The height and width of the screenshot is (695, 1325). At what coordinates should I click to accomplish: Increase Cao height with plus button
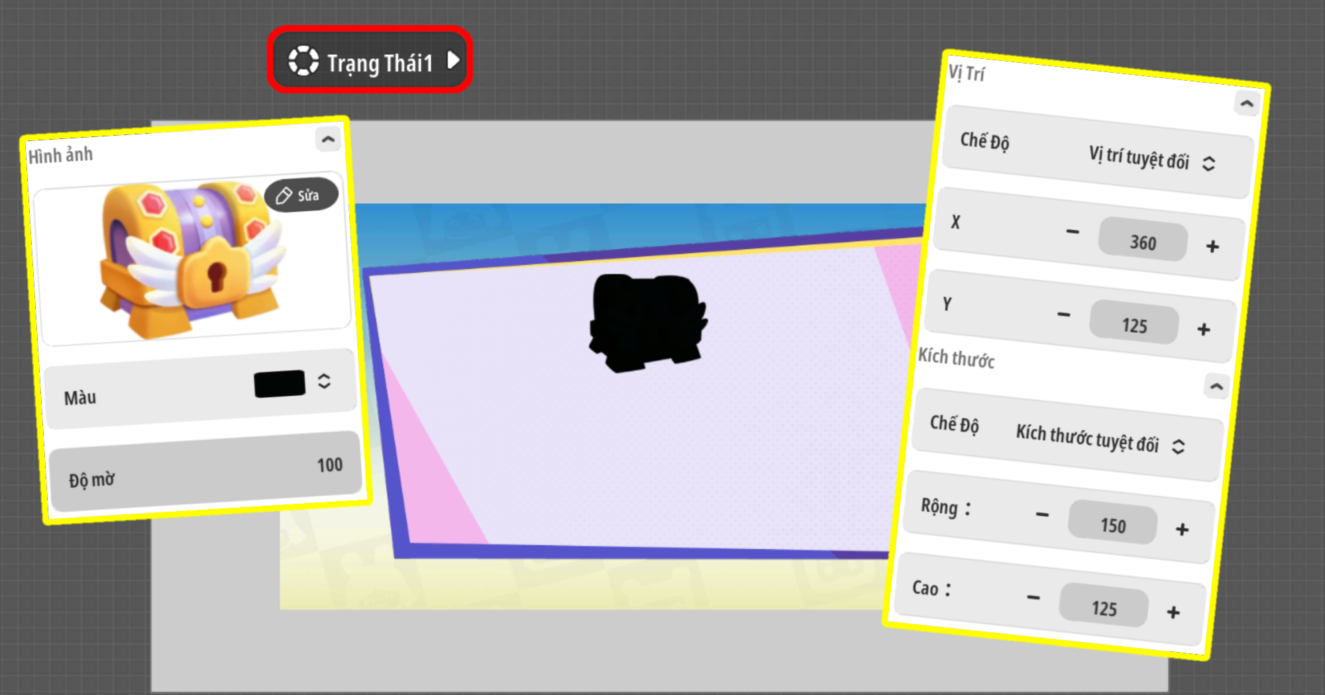coord(1173,612)
